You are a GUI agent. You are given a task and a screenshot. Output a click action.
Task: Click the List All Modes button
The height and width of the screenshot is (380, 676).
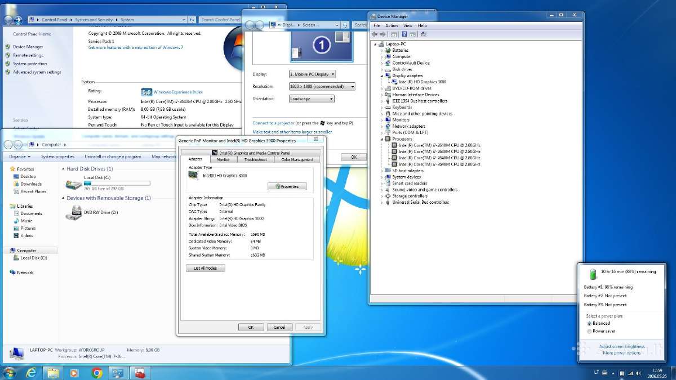point(206,268)
